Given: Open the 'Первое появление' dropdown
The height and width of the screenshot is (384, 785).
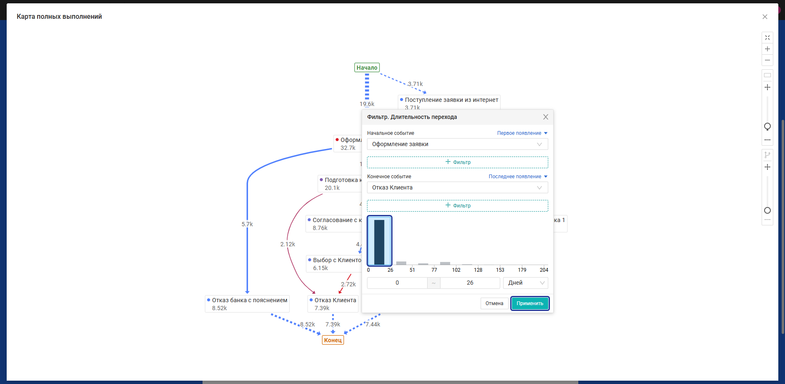Looking at the screenshot, I should (522, 133).
